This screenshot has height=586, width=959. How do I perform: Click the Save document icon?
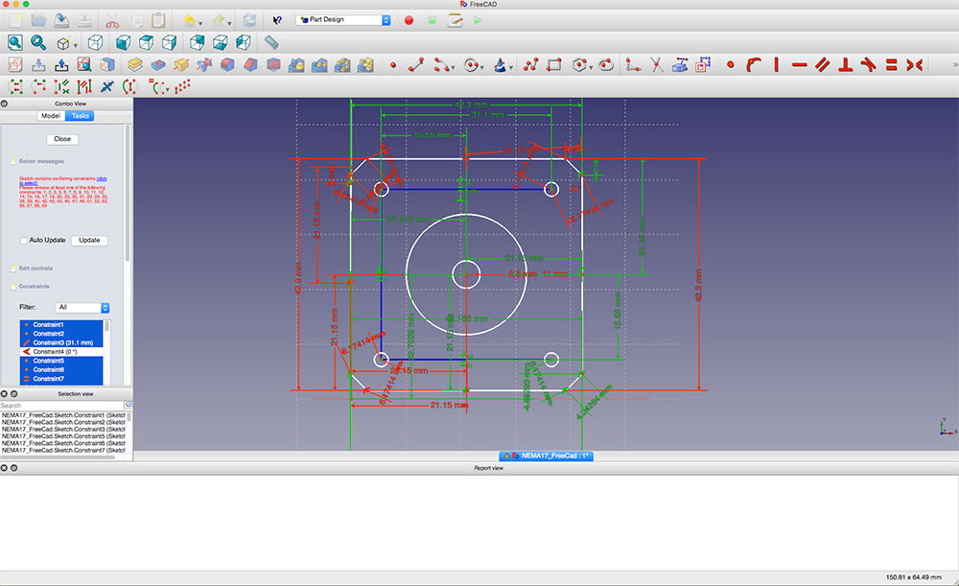(x=61, y=20)
